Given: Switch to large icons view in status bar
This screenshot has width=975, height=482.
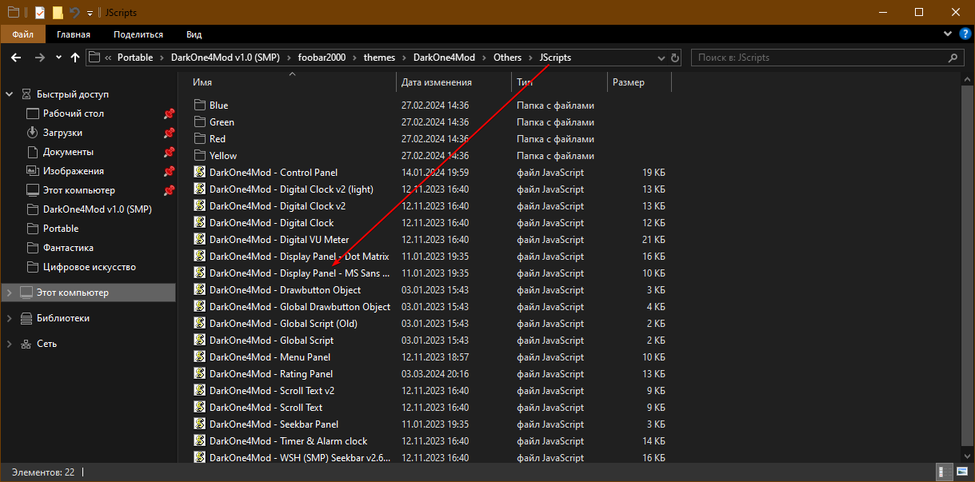Looking at the screenshot, I should click(961, 472).
